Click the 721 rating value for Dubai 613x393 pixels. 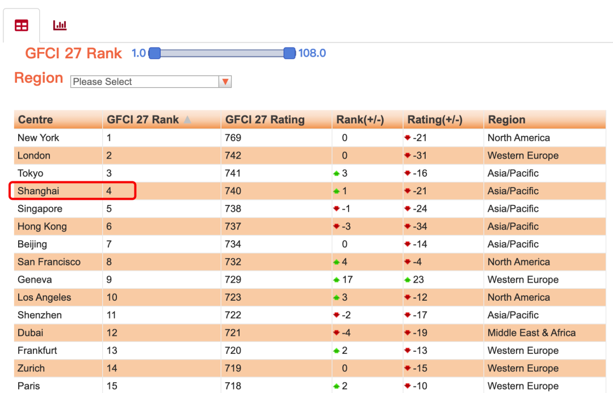click(233, 333)
